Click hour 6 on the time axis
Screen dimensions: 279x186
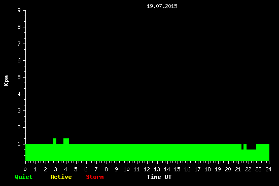[86, 169]
